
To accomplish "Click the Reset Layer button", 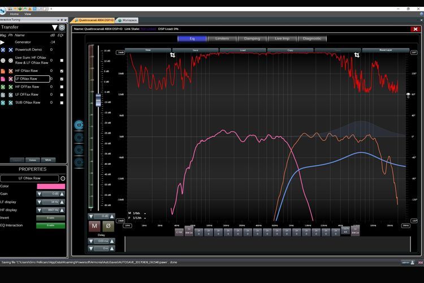I will point(384,50).
